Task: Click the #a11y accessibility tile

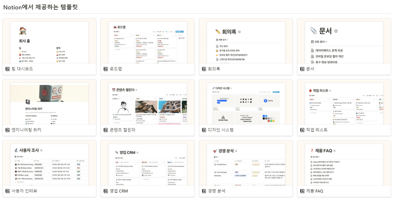Action: tap(268, 103)
